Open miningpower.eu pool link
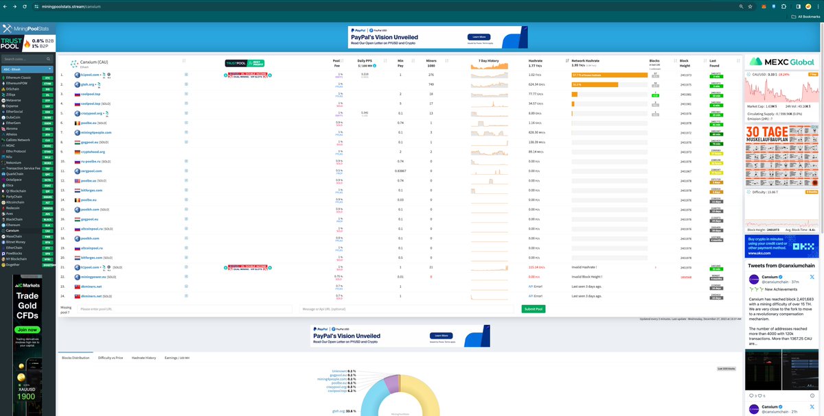 click(x=93, y=277)
